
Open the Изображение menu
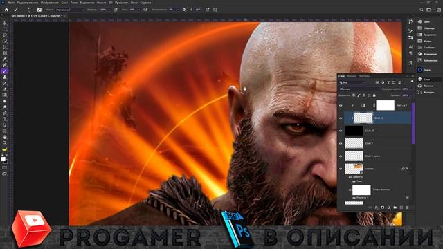(x=49, y=3)
